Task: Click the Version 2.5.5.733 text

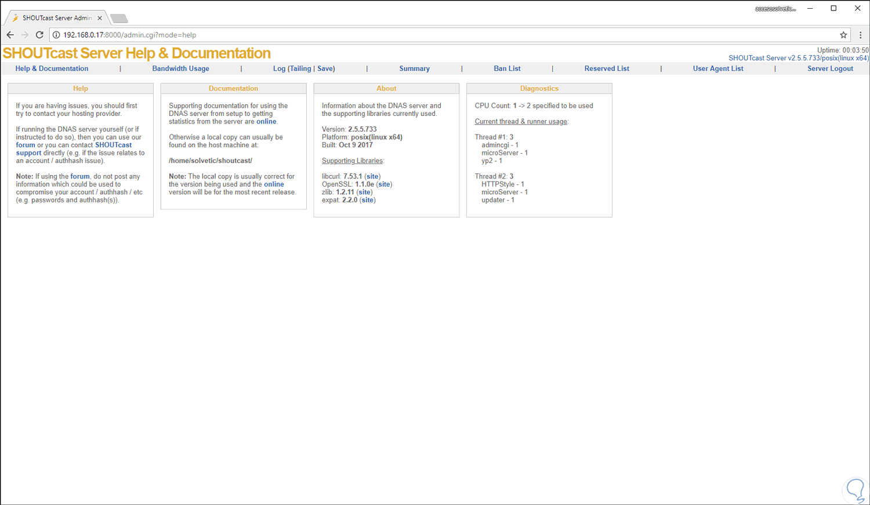Action: (349, 129)
